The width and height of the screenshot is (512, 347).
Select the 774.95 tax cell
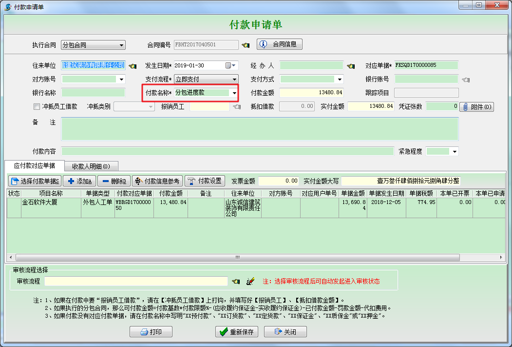(421, 207)
